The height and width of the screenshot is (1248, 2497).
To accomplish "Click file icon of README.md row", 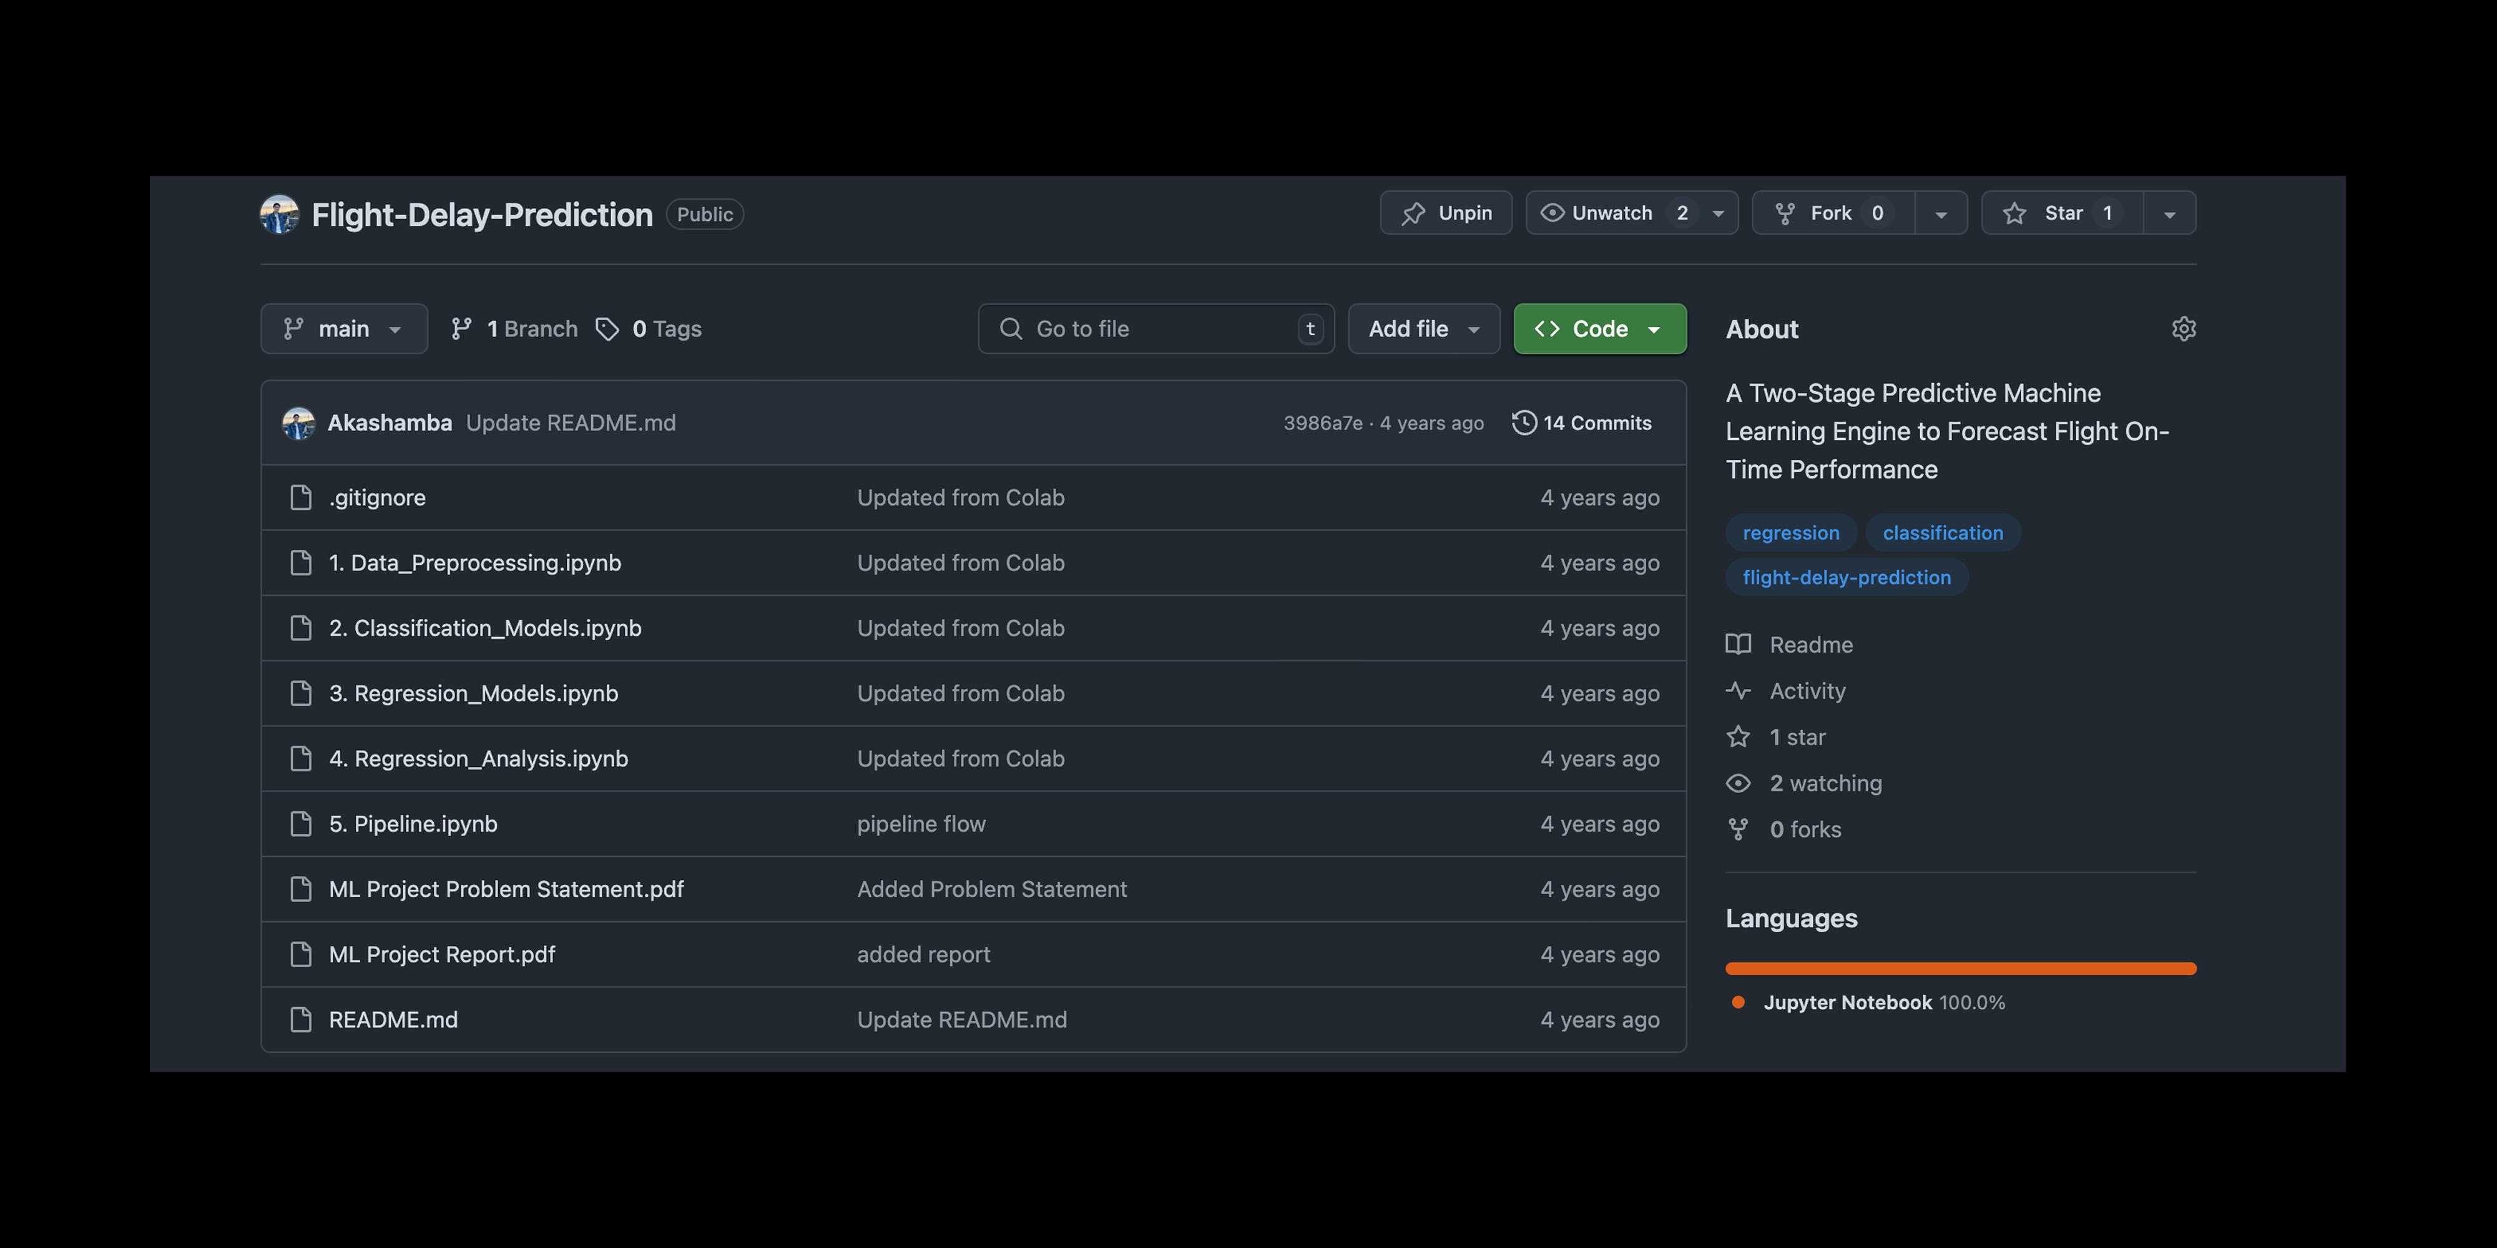I will [x=300, y=1020].
